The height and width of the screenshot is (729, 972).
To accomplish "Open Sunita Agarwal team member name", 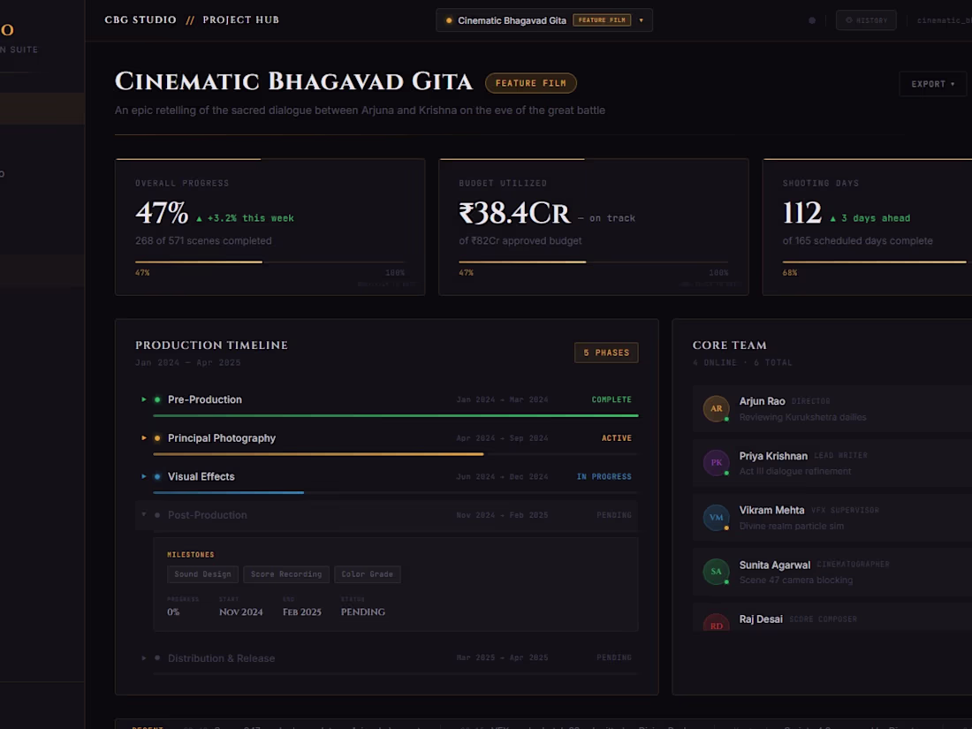I will click(774, 565).
